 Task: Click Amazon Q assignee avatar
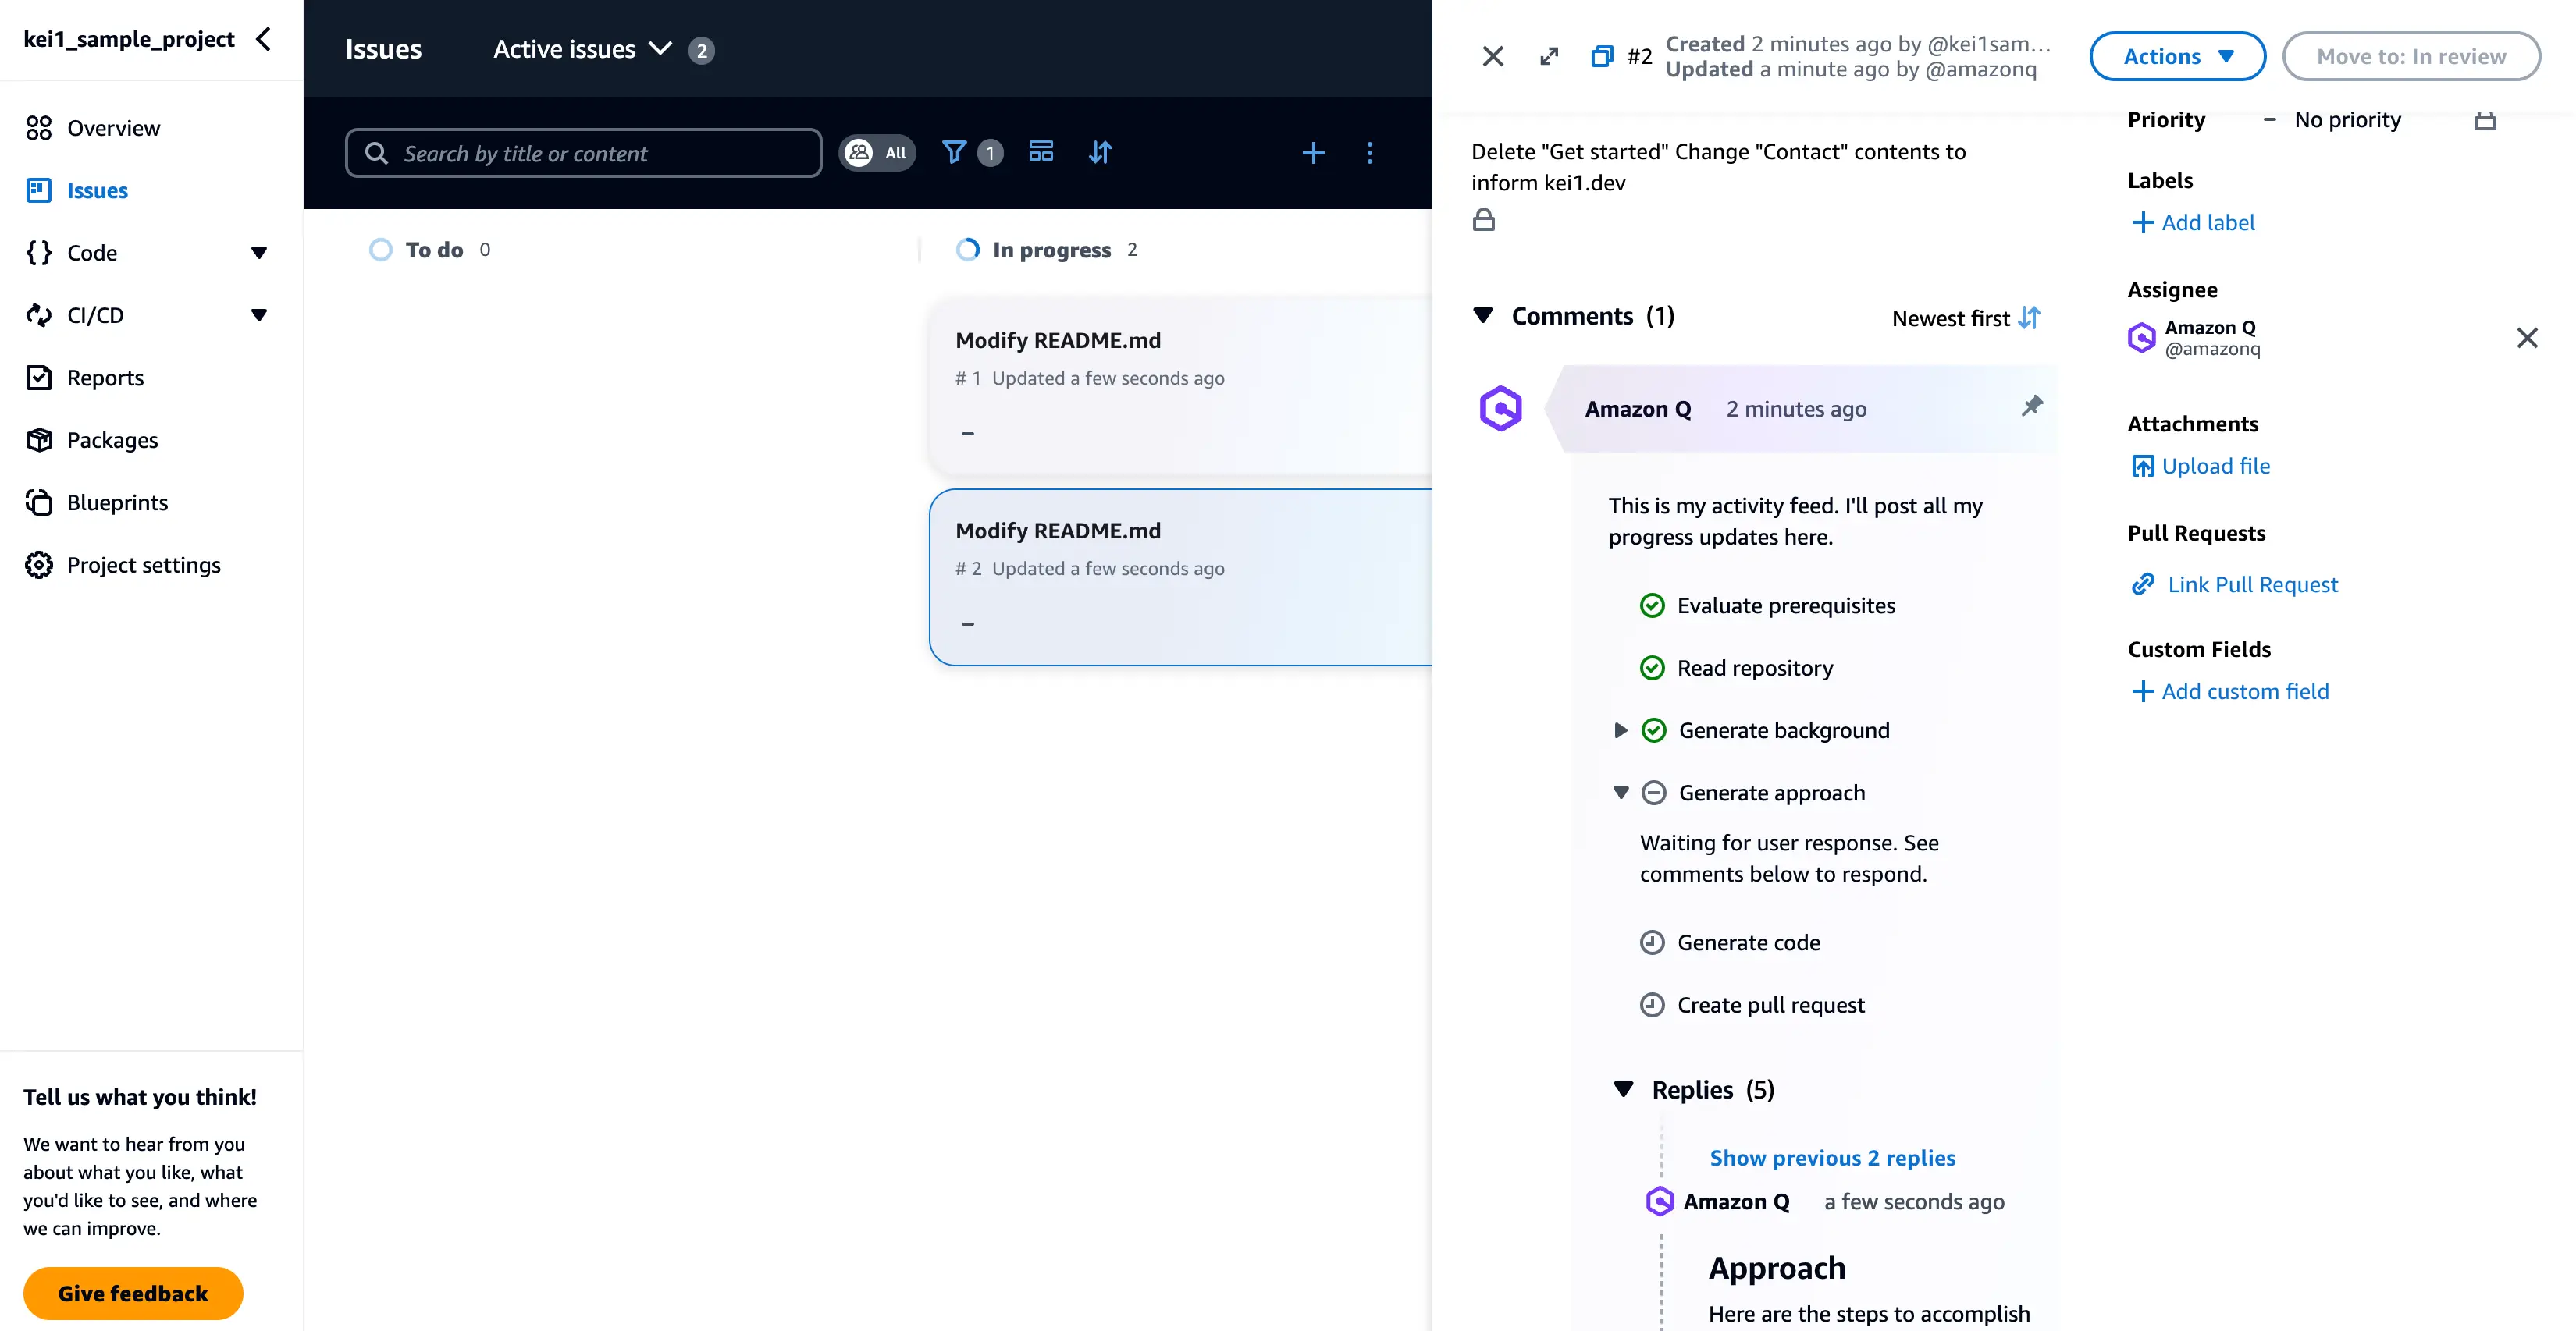pyautogui.click(x=2141, y=338)
